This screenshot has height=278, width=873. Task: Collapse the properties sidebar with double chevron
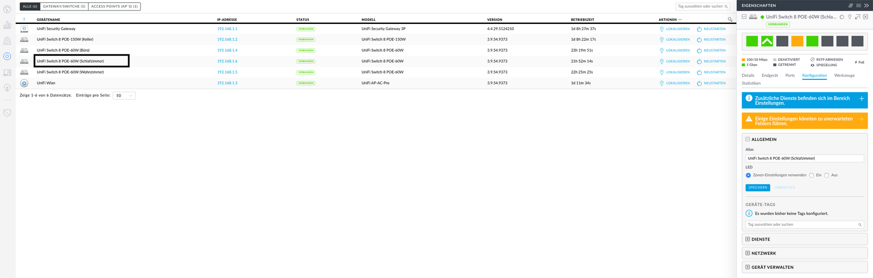tap(866, 6)
